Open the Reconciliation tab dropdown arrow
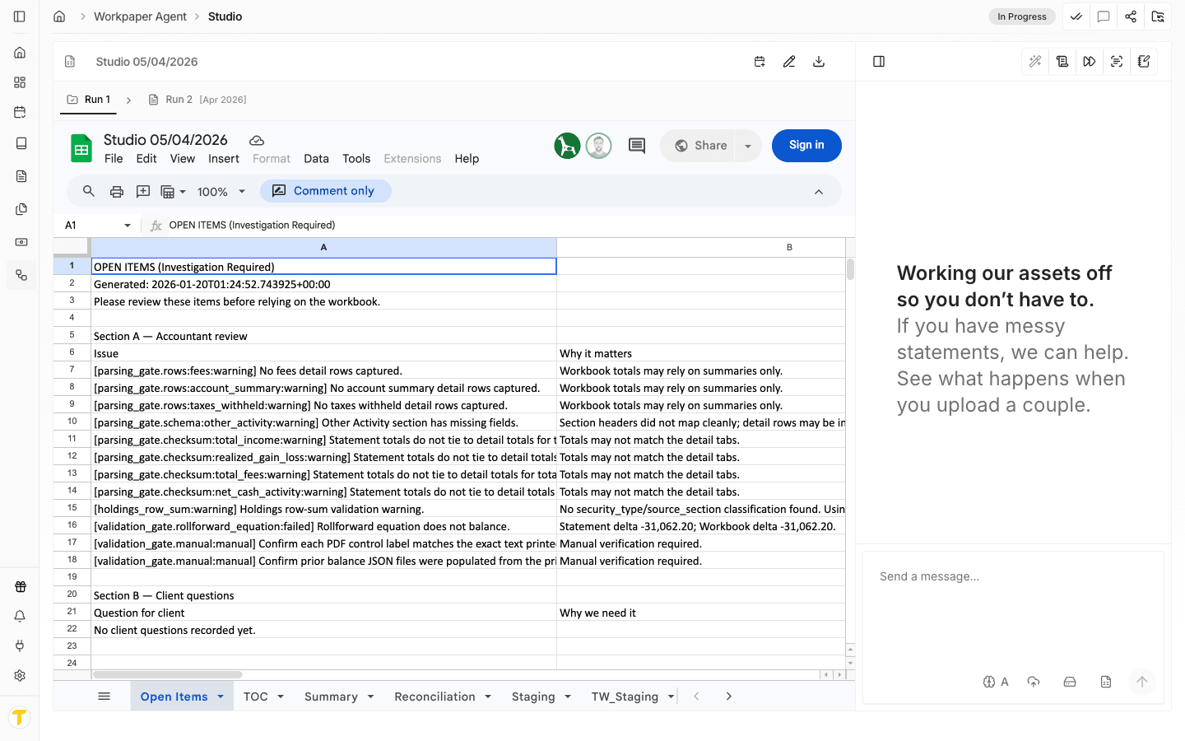Viewport: 1185px width, 741px height. tap(488, 697)
